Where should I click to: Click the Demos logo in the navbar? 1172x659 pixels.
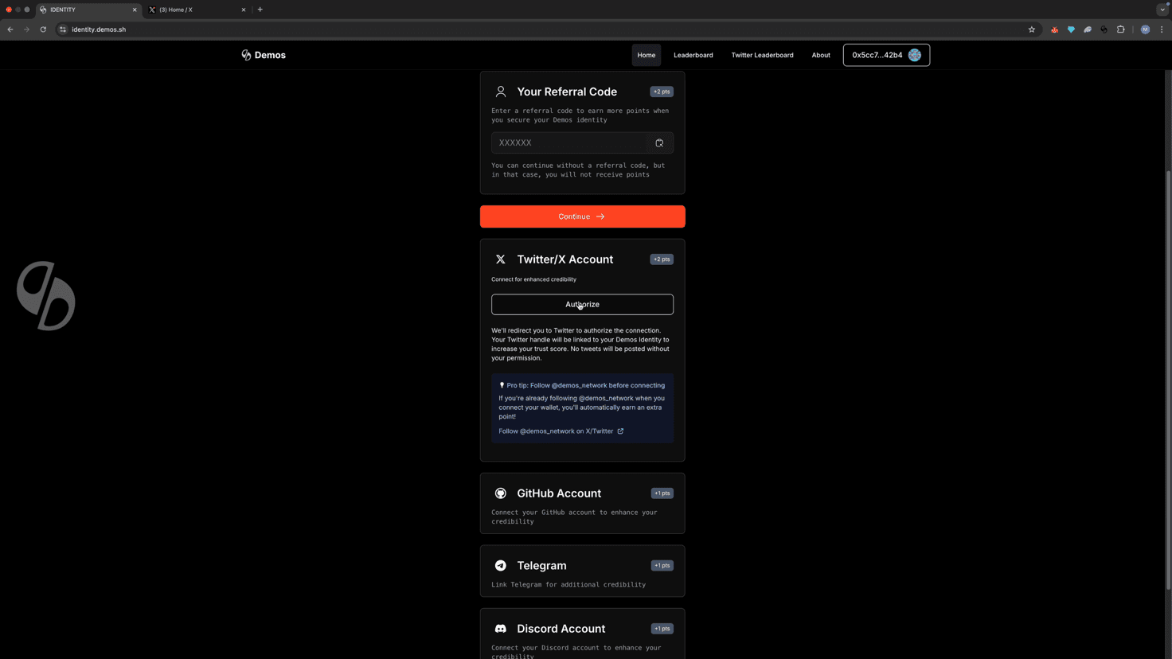[x=264, y=55]
